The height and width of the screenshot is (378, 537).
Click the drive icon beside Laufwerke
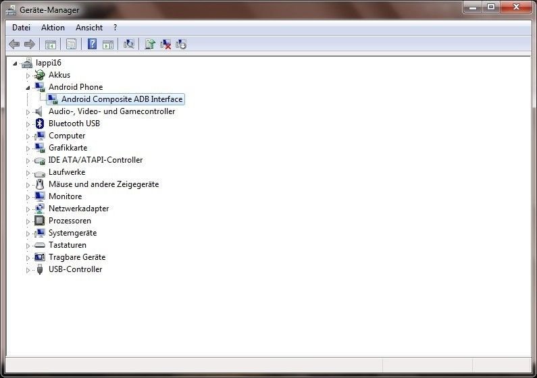coord(40,173)
